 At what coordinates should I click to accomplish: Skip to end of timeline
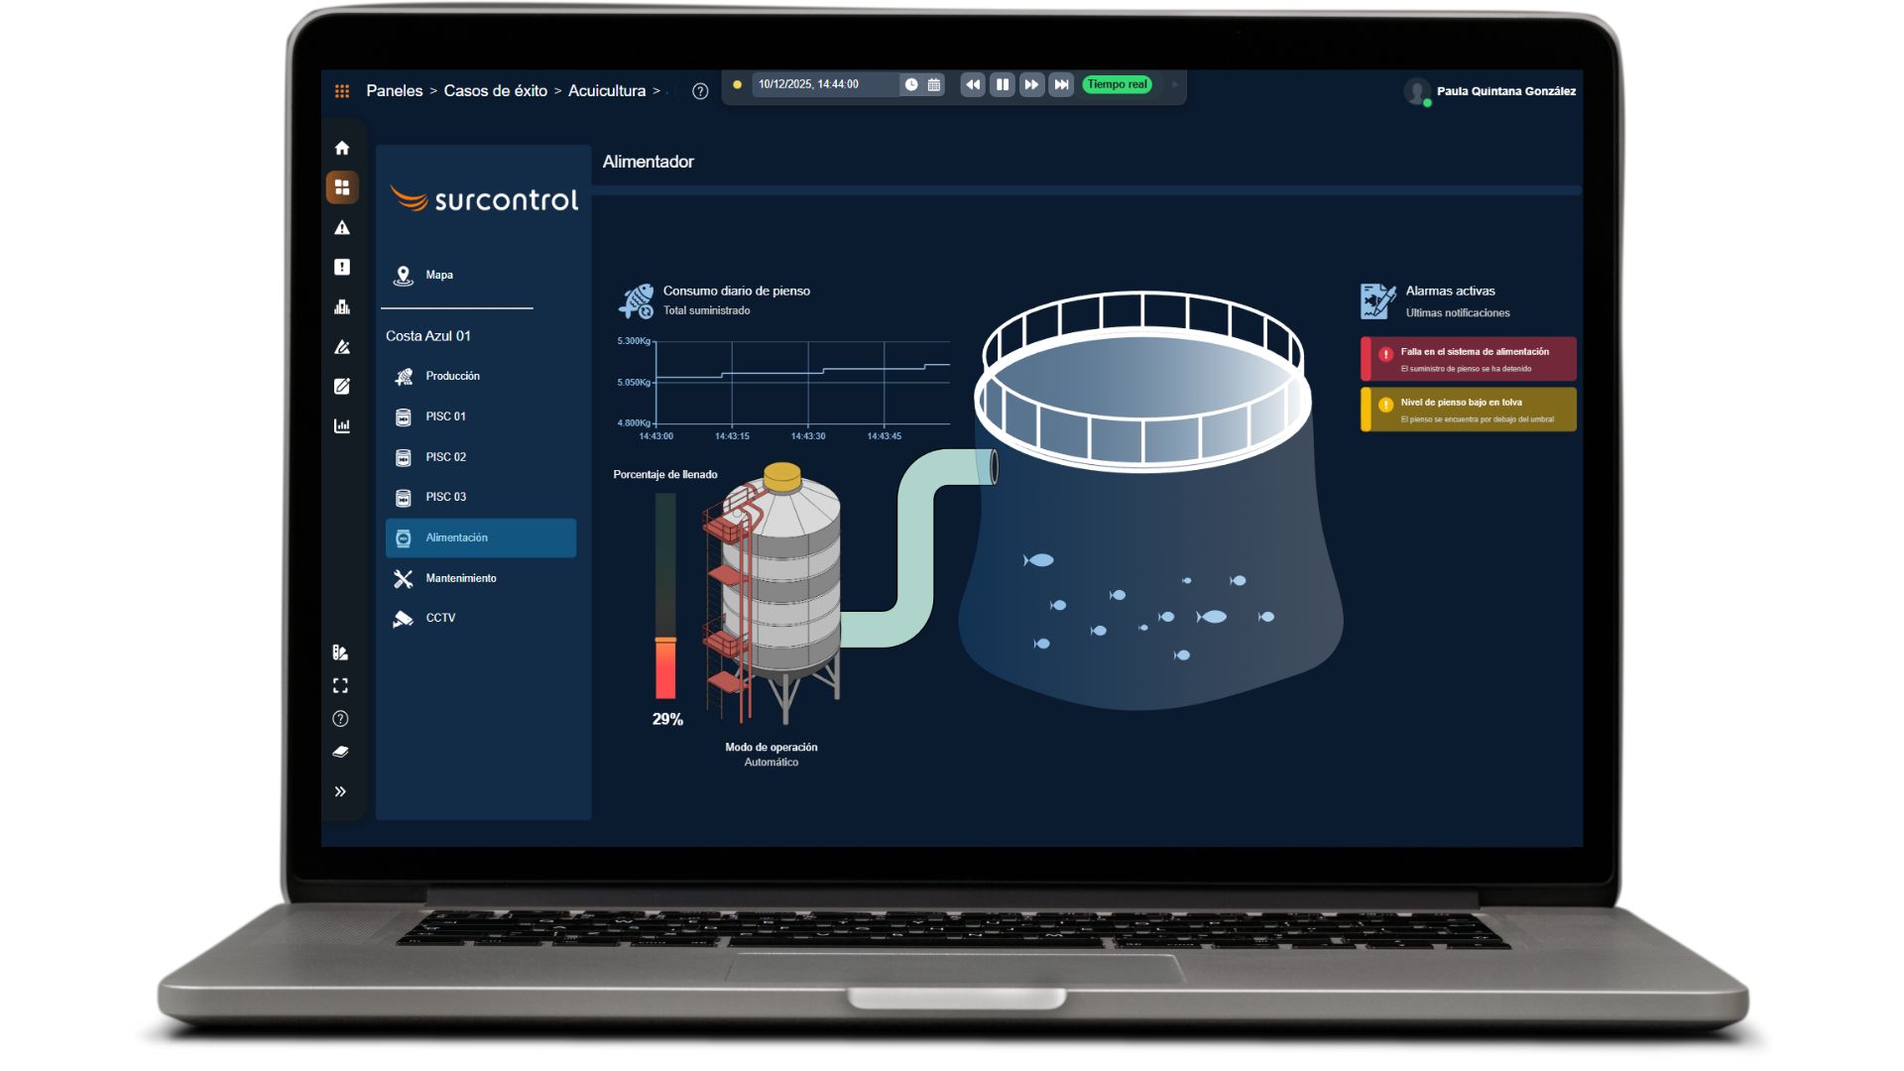1061,85
